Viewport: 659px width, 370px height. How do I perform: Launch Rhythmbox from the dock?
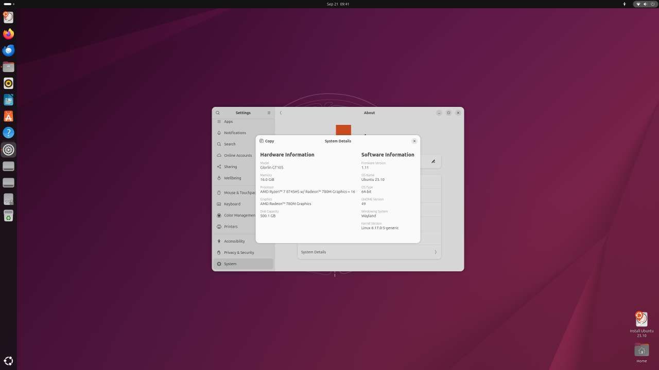(x=8, y=83)
